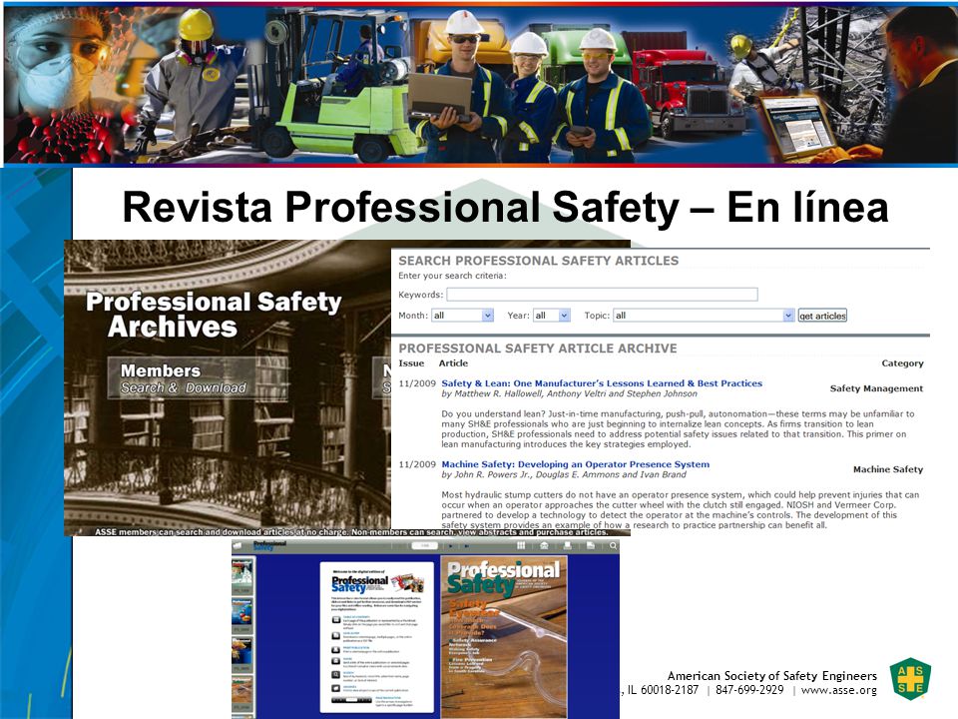This screenshot has height=719, width=958.
Task: Select the second issue thumbnail in viewer sidebar
Action: 241,615
